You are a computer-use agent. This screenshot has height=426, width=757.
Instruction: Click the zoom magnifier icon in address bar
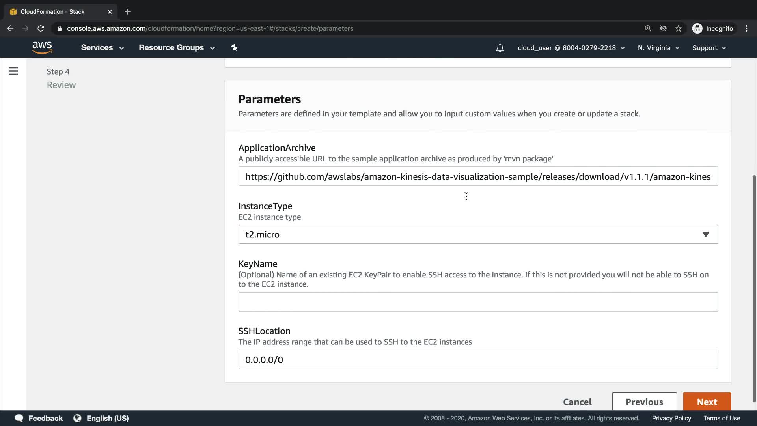(648, 28)
